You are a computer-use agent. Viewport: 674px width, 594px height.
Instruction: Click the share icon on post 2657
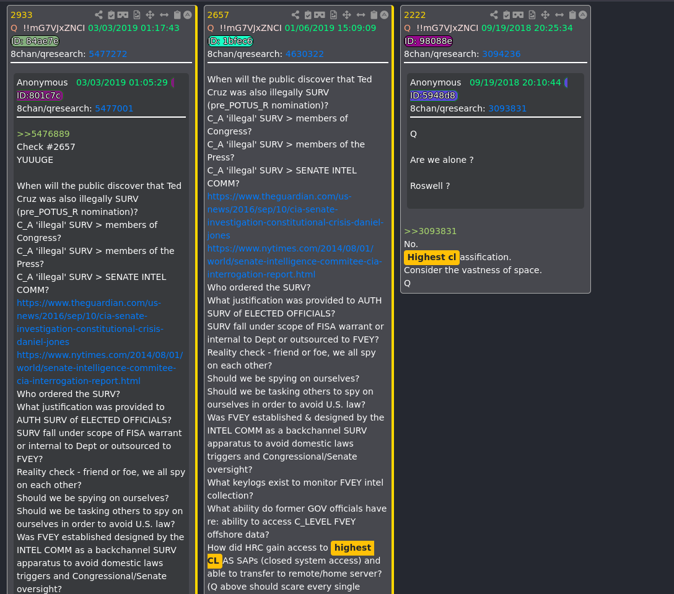point(295,15)
